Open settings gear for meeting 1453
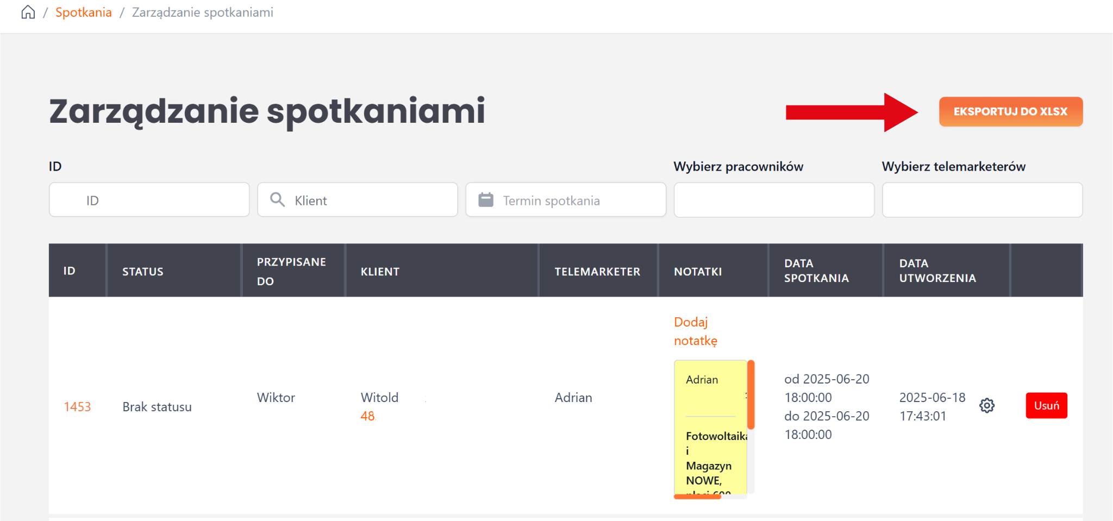 point(986,406)
